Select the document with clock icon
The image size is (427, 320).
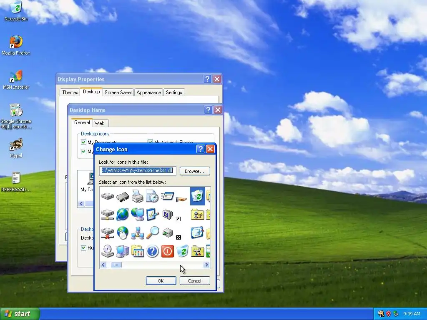152,196
